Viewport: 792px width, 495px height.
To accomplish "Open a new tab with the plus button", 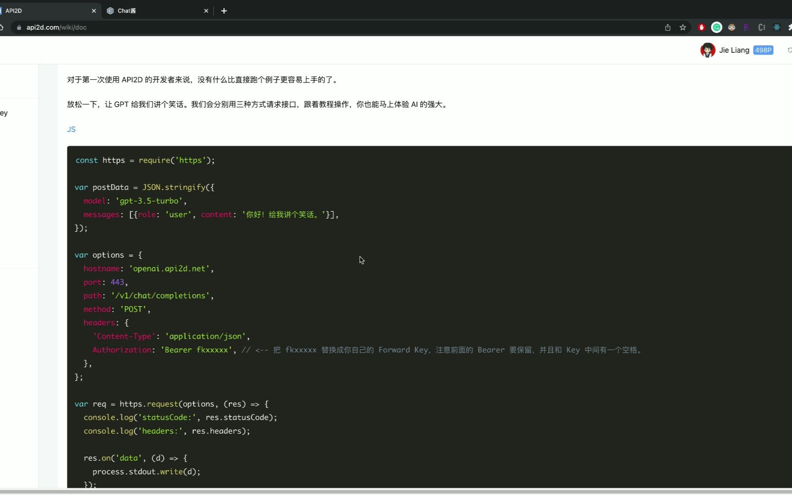I will [x=224, y=11].
